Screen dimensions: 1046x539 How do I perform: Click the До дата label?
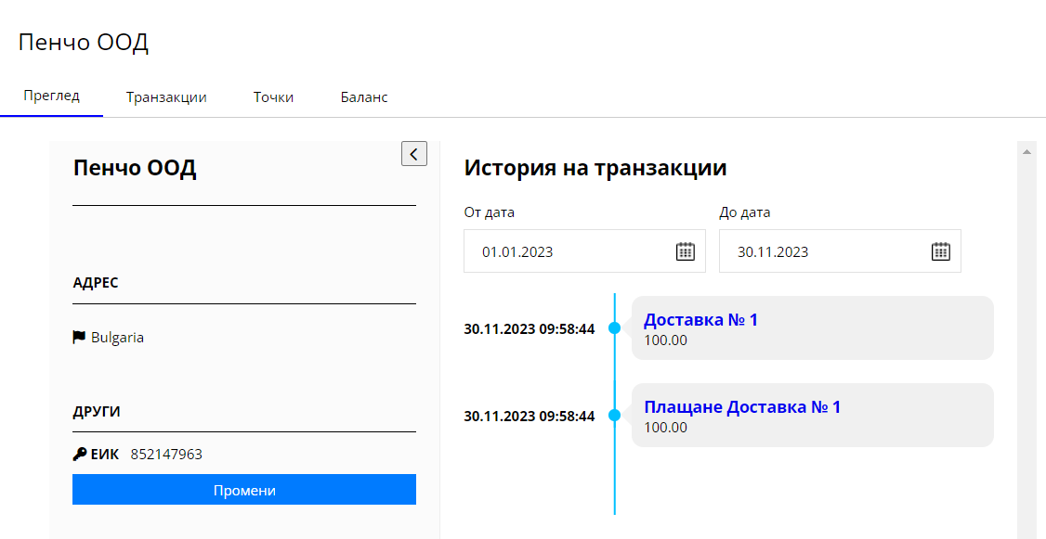744,212
